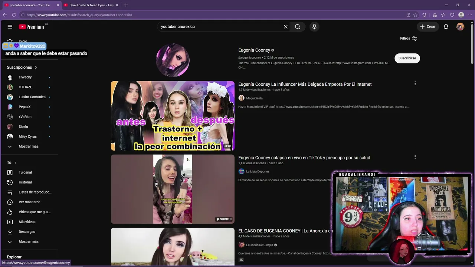Open more options for 'La Influencer Más Delgada'
This screenshot has width=475, height=267.
(415, 83)
